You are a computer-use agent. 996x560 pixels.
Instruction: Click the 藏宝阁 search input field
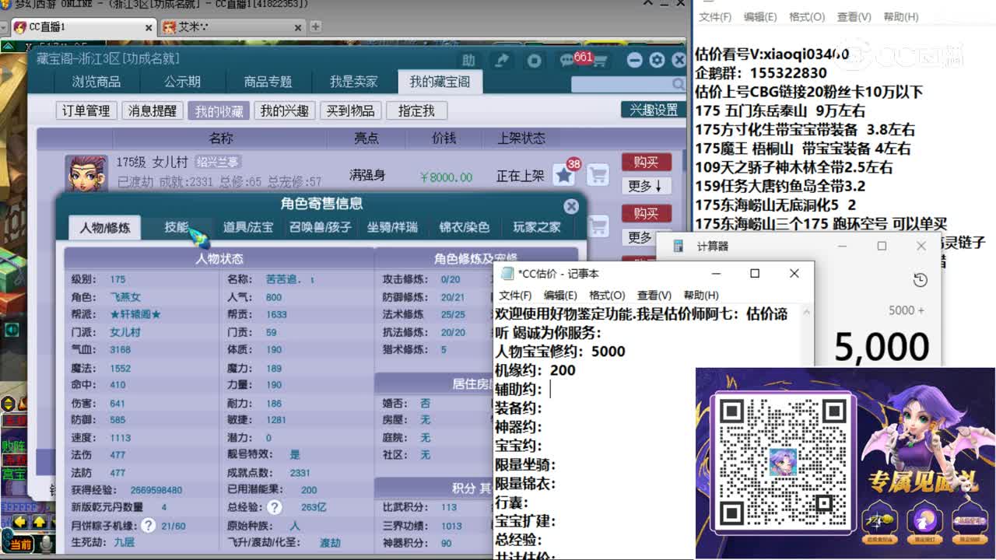pos(621,84)
